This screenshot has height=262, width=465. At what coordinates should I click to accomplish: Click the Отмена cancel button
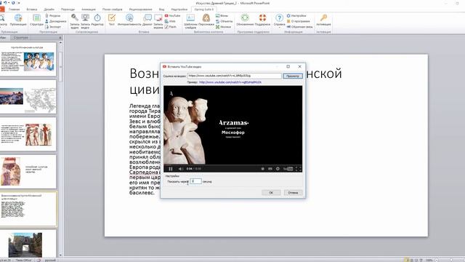pos(293,192)
